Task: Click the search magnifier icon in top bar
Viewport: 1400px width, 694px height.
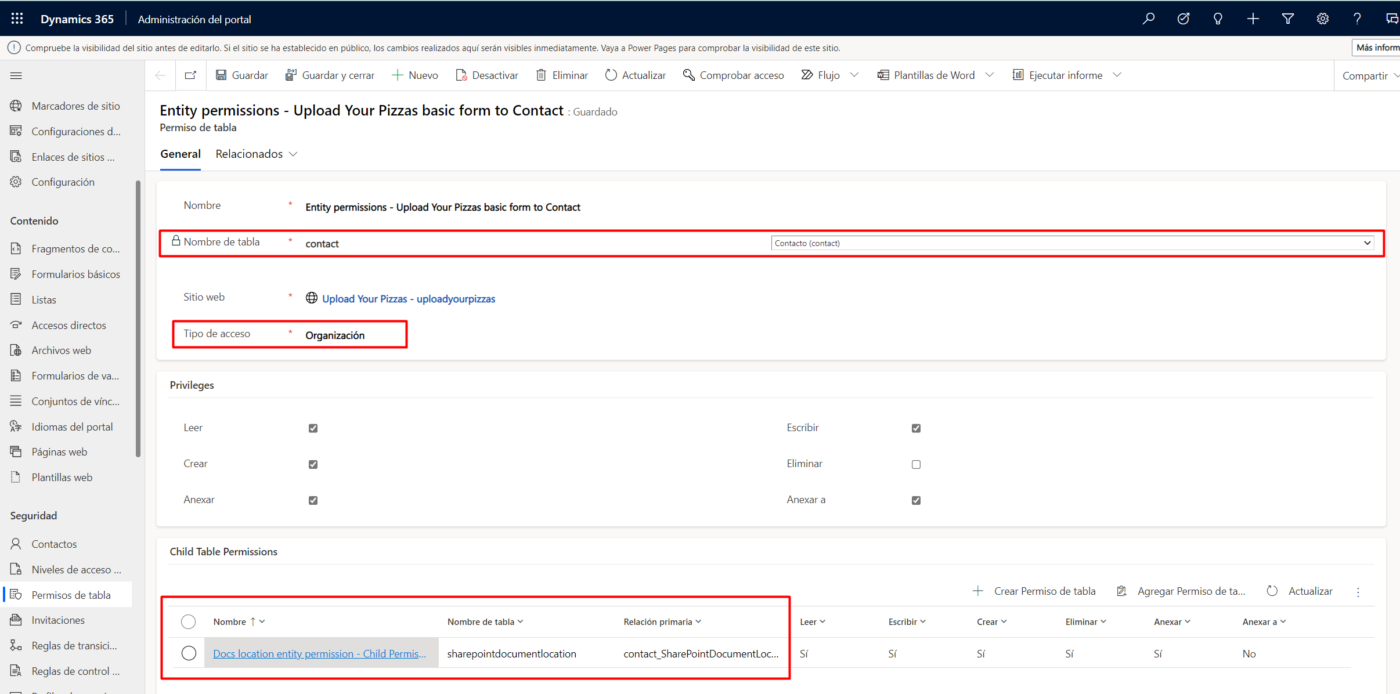Action: (x=1148, y=19)
